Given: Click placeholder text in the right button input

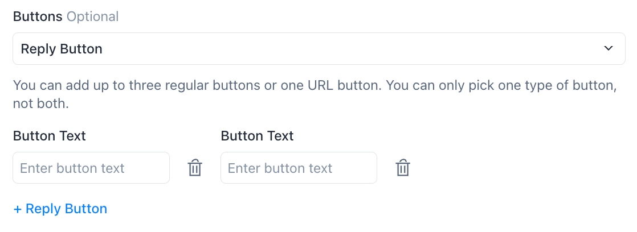Looking at the screenshot, I should (x=280, y=168).
